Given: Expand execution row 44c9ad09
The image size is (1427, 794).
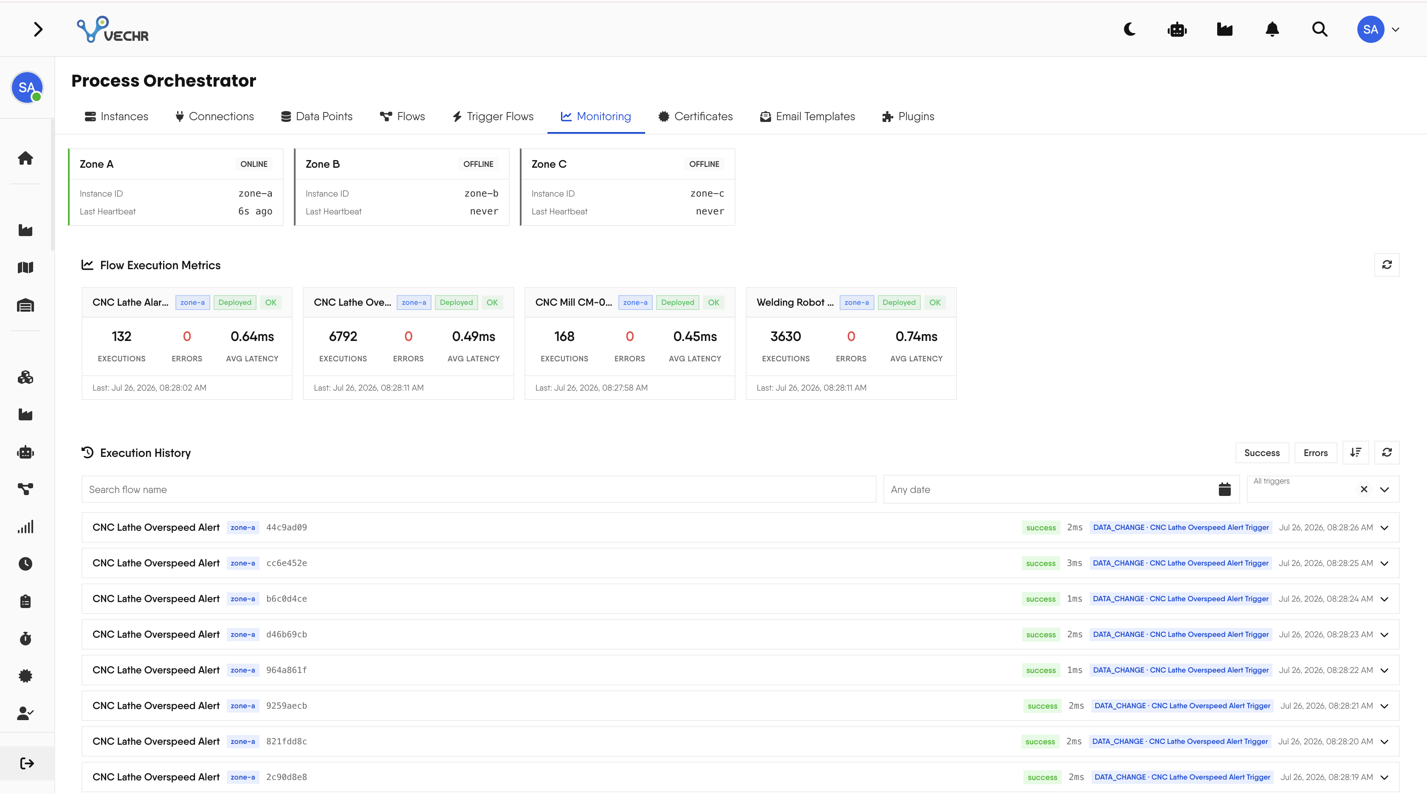Looking at the screenshot, I should pyautogui.click(x=1385, y=527).
